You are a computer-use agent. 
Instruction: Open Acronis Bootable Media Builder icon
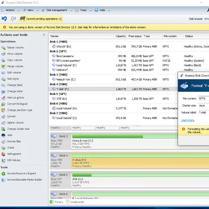tap(3, 180)
